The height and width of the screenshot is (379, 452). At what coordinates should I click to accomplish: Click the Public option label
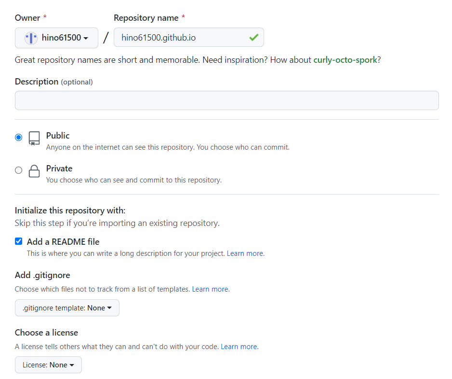[x=58, y=136]
